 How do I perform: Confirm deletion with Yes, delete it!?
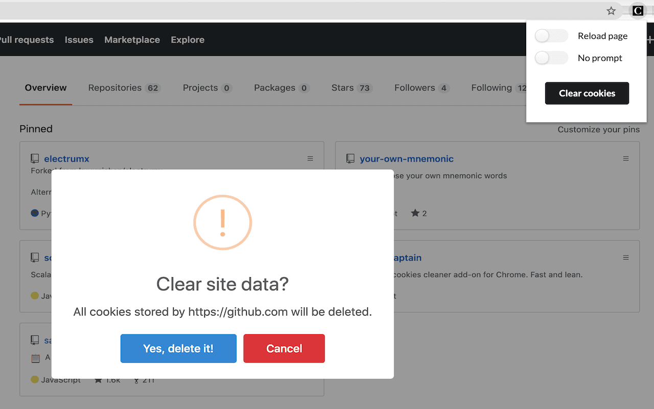pyautogui.click(x=178, y=348)
